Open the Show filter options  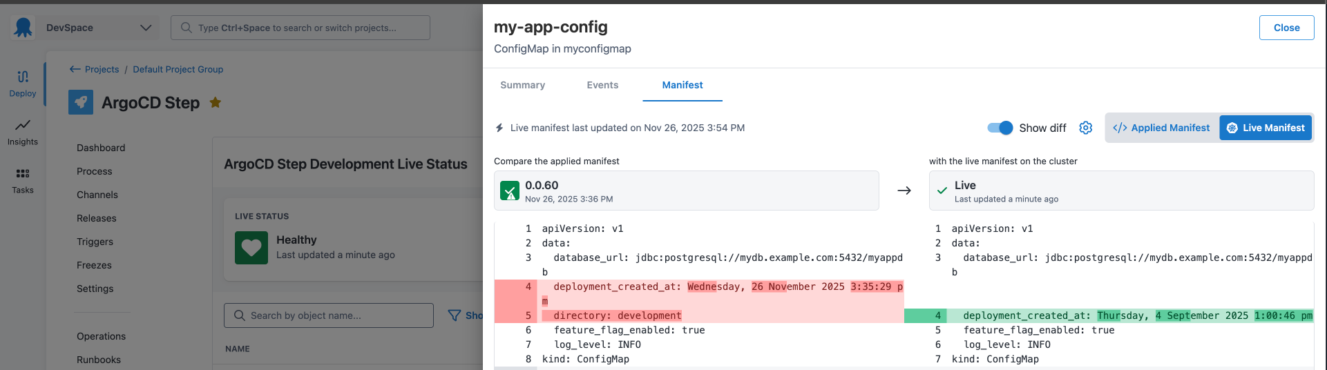click(x=464, y=315)
